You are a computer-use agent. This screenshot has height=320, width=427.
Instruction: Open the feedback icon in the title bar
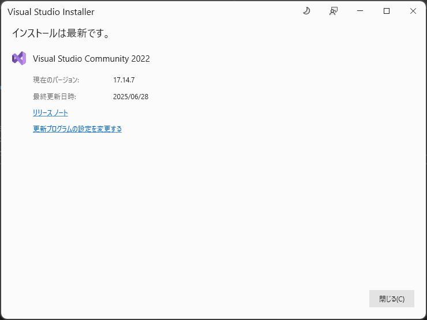[334, 11]
